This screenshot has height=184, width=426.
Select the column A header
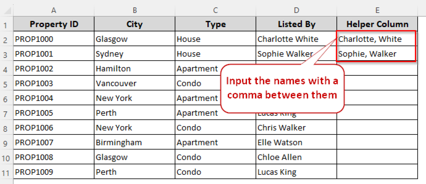[54, 10]
